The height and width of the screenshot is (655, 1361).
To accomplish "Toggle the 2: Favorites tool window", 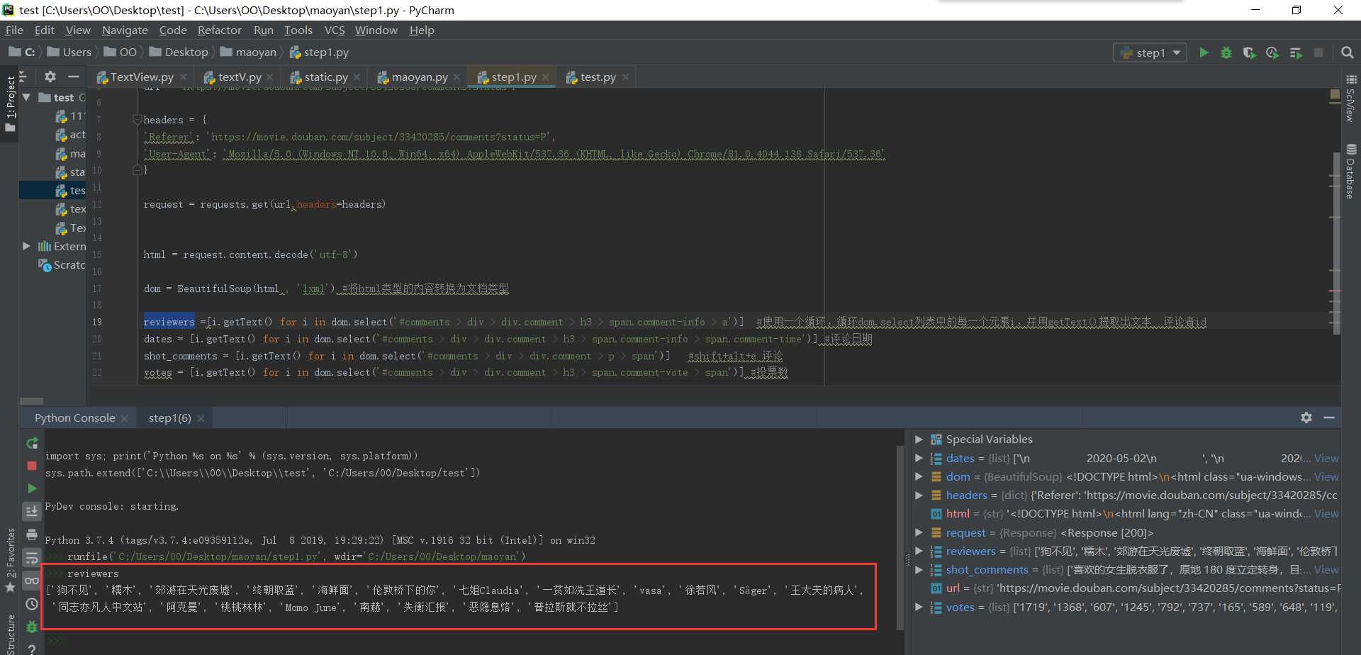I will [10, 560].
